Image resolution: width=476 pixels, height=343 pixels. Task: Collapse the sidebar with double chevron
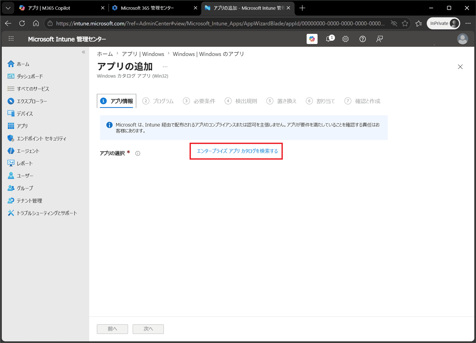click(83, 52)
